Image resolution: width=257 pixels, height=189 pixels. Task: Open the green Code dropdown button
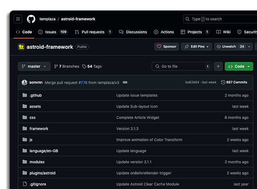239,66
